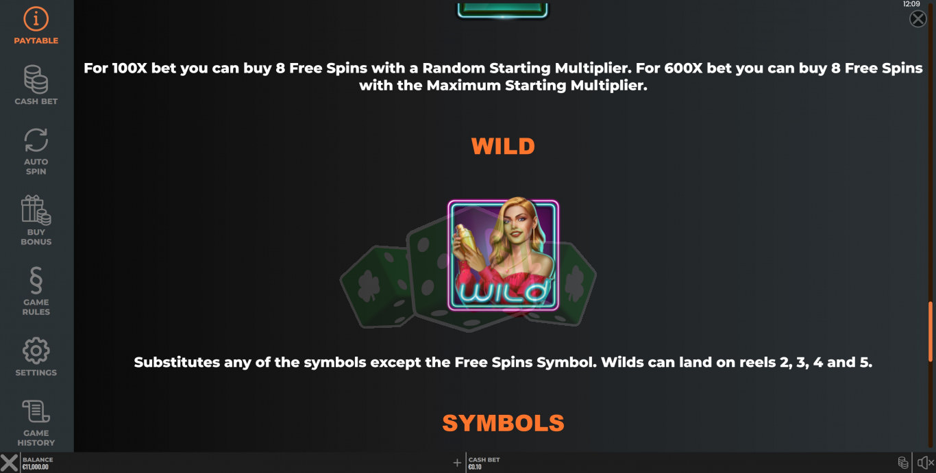The image size is (936, 473).
Task: Click the WILD section heading
Action: pos(503,146)
